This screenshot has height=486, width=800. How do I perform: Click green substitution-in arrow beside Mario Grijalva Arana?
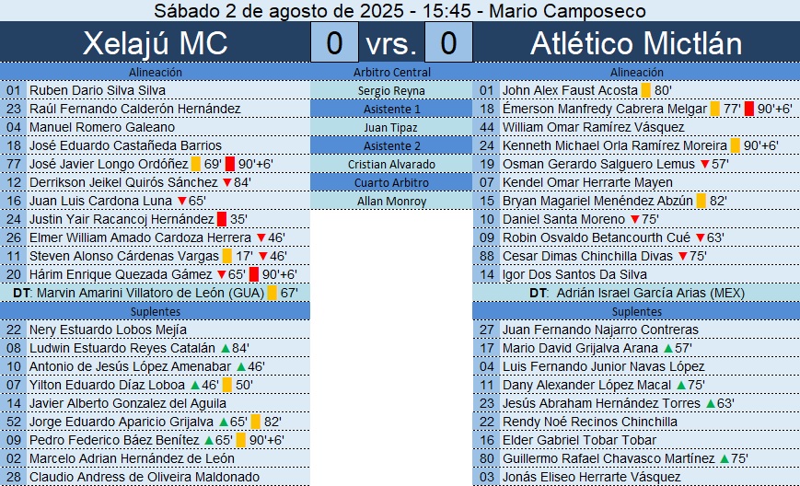tap(667, 349)
